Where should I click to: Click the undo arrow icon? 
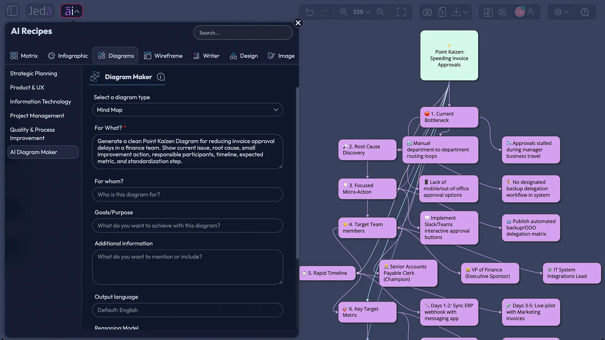coord(309,12)
